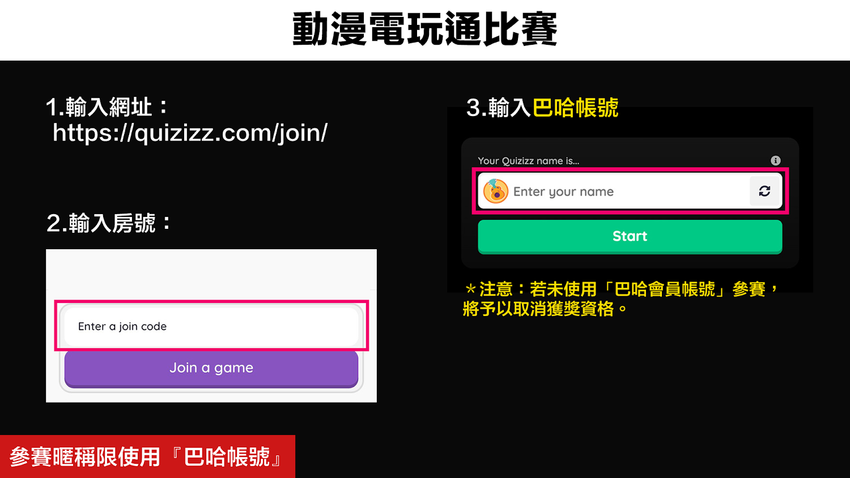Click the purple Join a game button
Image resolution: width=850 pixels, height=478 pixels.
point(211,369)
